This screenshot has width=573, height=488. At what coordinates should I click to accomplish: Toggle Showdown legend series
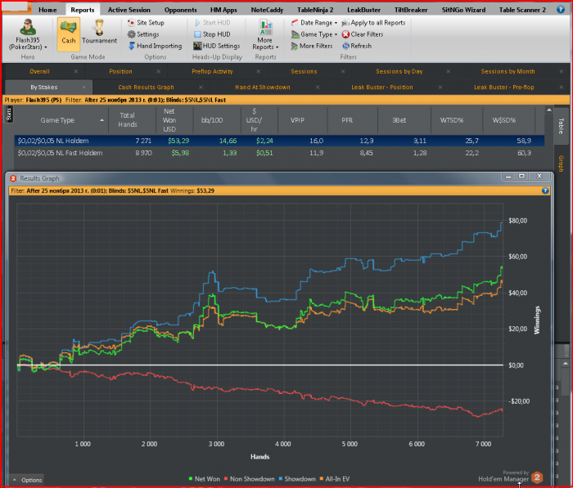coord(297,479)
